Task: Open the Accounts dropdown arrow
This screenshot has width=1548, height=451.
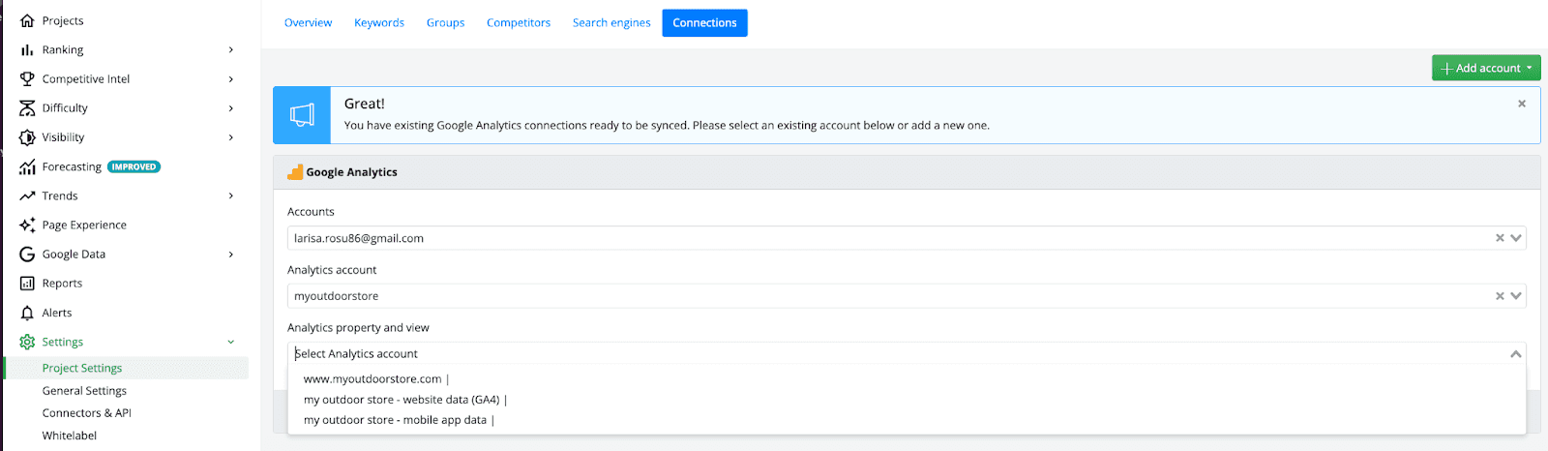Action: click(1516, 238)
